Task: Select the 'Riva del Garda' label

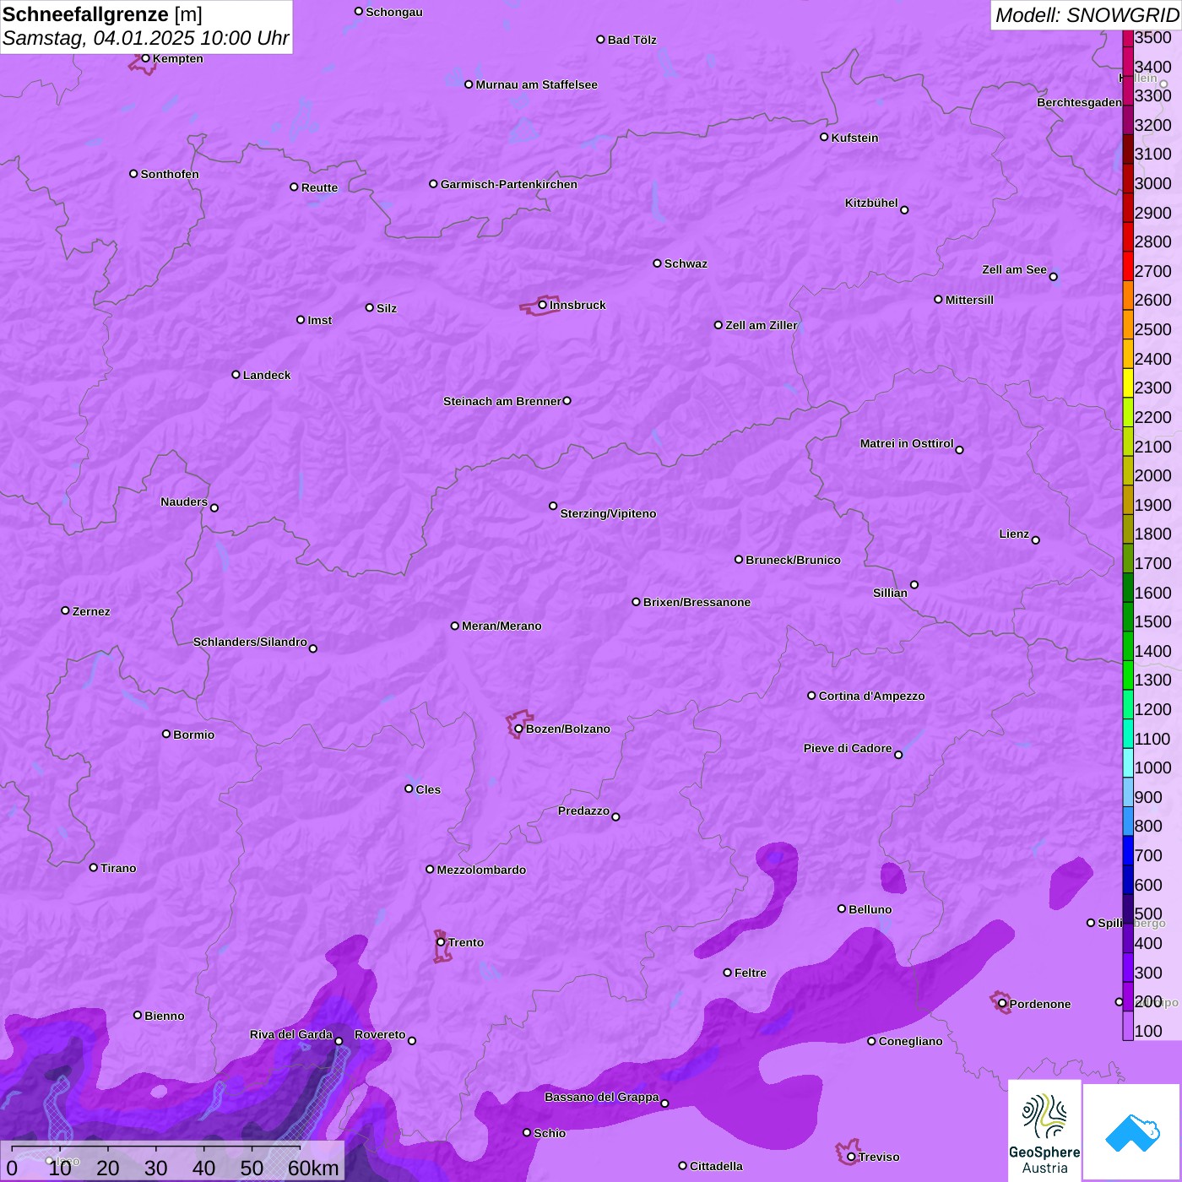Action: [291, 1034]
